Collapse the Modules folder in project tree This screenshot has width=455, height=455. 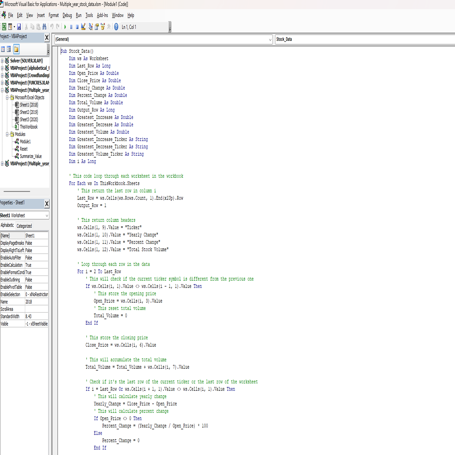(7, 134)
